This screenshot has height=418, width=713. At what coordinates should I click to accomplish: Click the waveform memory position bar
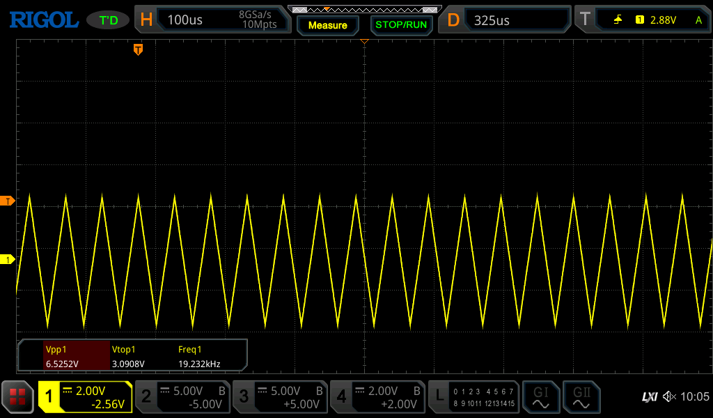click(365, 9)
